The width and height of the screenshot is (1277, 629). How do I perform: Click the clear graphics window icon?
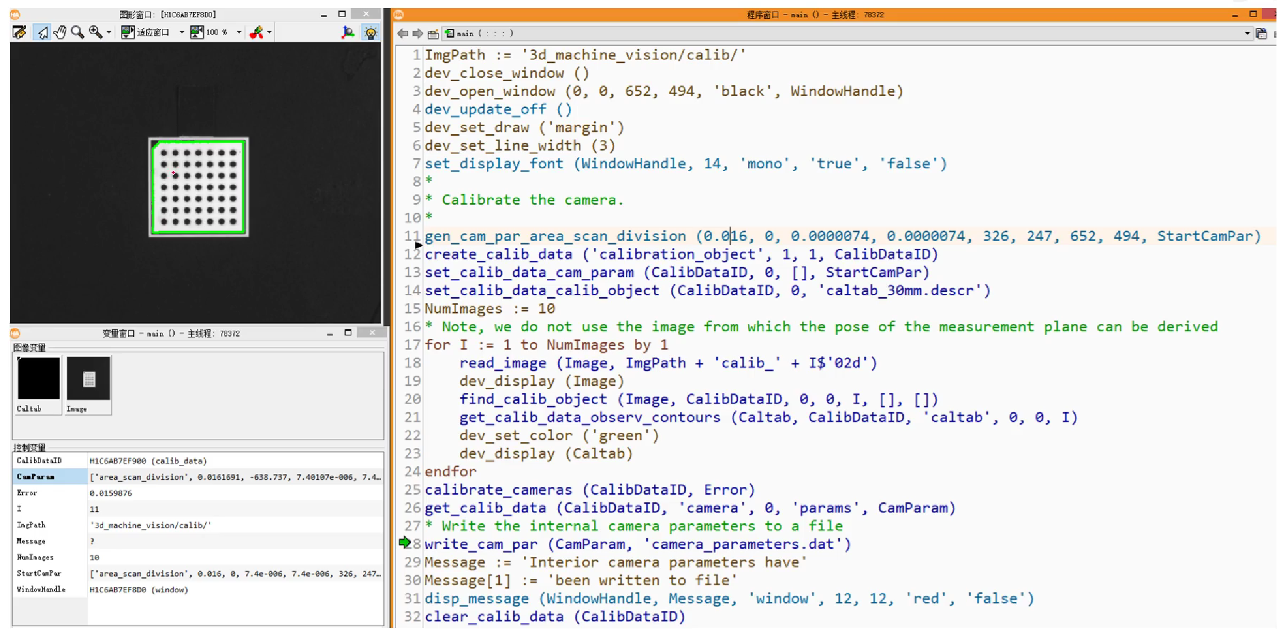[19, 33]
